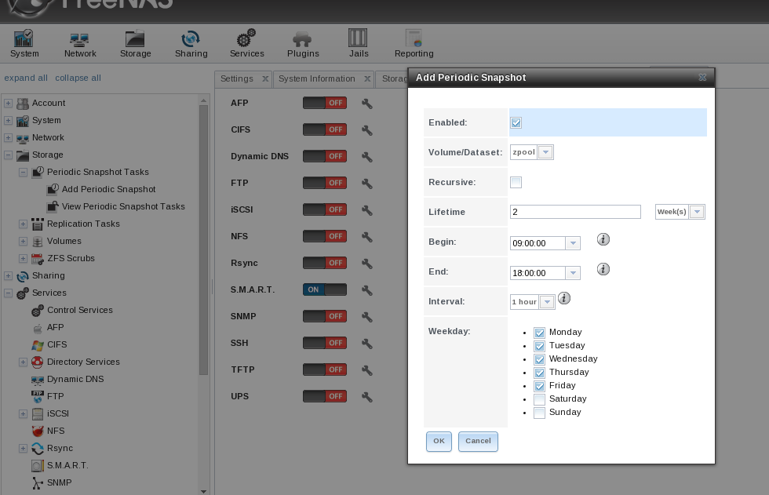Toggle the Enabled checkbox
This screenshot has height=495, width=769.
pyautogui.click(x=516, y=122)
